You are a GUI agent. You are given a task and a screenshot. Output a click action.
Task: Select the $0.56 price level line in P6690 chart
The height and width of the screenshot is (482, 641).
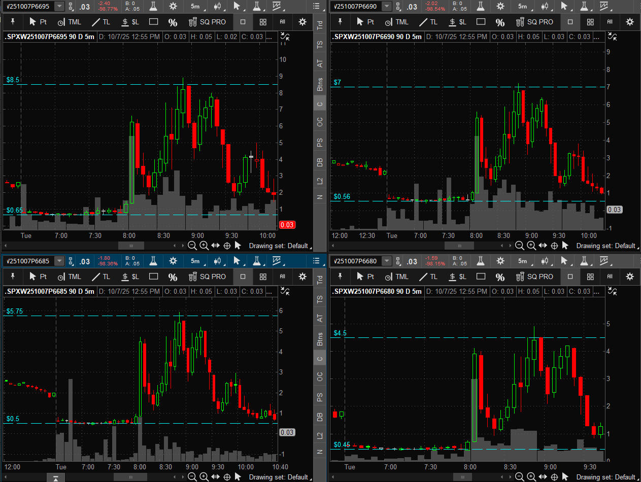(468, 201)
